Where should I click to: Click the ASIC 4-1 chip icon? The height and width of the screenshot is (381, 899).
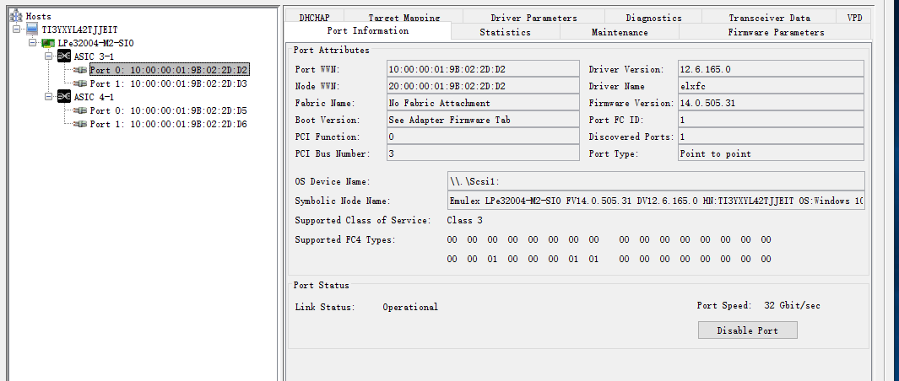[x=64, y=96]
